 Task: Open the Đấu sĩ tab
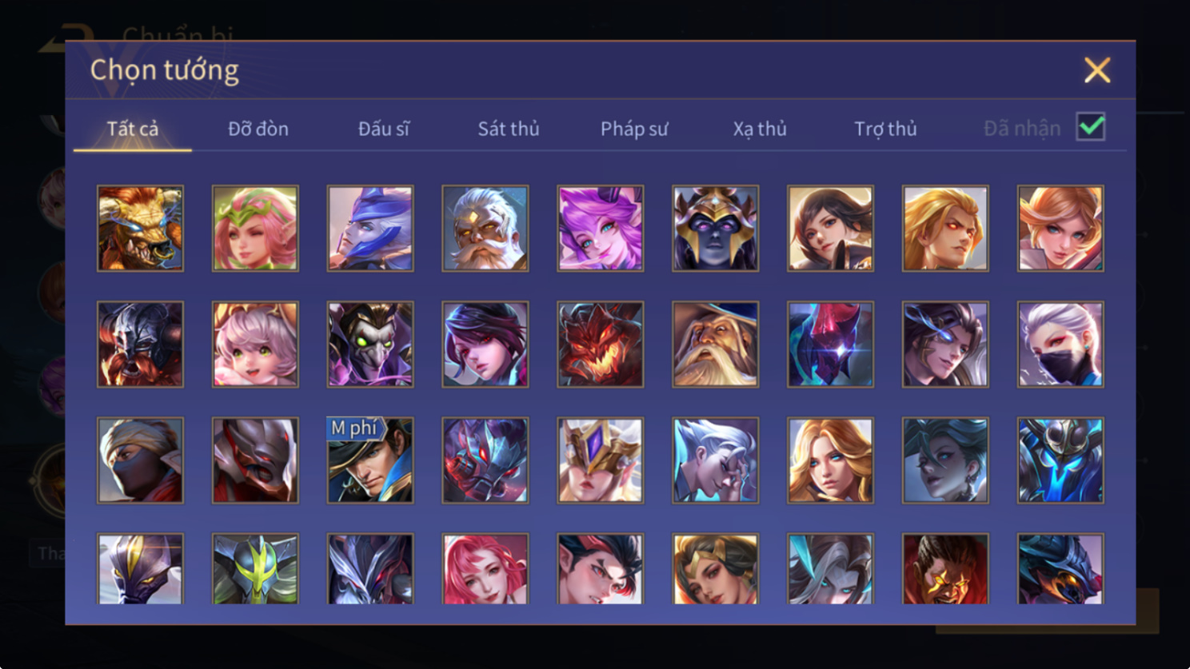(384, 129)
